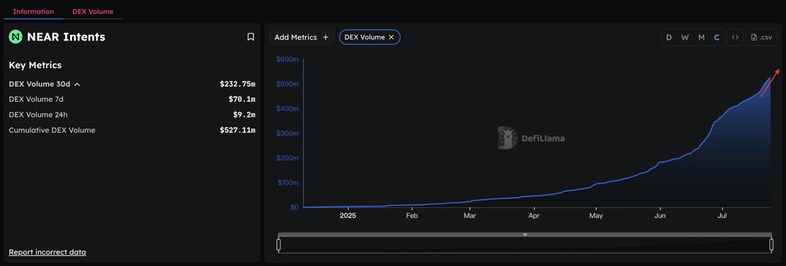
Task: Download chart data via .csv button
Action: (x=761, y=37)
